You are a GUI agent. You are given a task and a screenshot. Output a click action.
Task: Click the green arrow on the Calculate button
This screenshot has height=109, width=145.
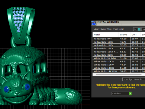click(x=130, y=94)
